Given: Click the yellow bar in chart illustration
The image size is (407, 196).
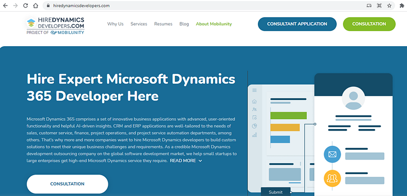Looking at the screenshot, I should (285, 127).
